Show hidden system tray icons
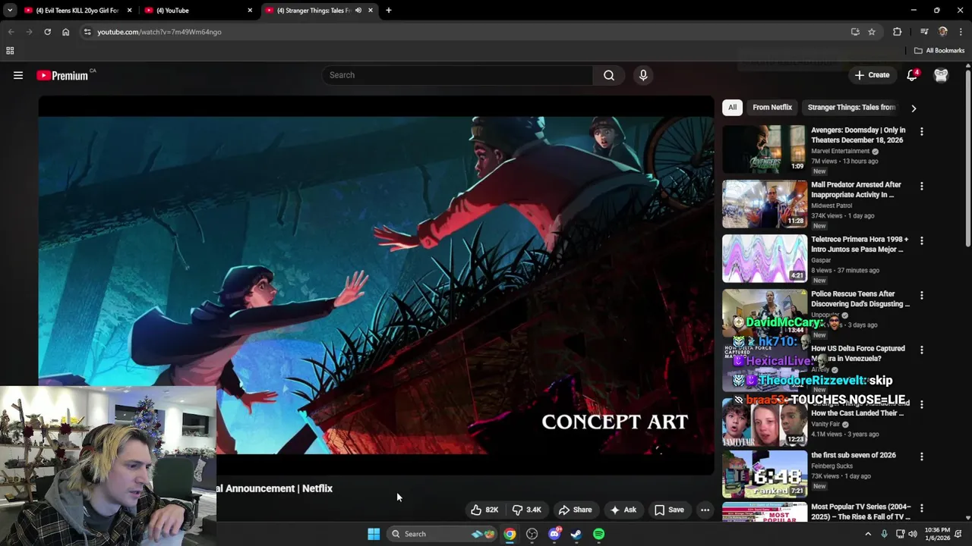The height and width of the screenshot is (546, 972). click(x=868, y=534)
